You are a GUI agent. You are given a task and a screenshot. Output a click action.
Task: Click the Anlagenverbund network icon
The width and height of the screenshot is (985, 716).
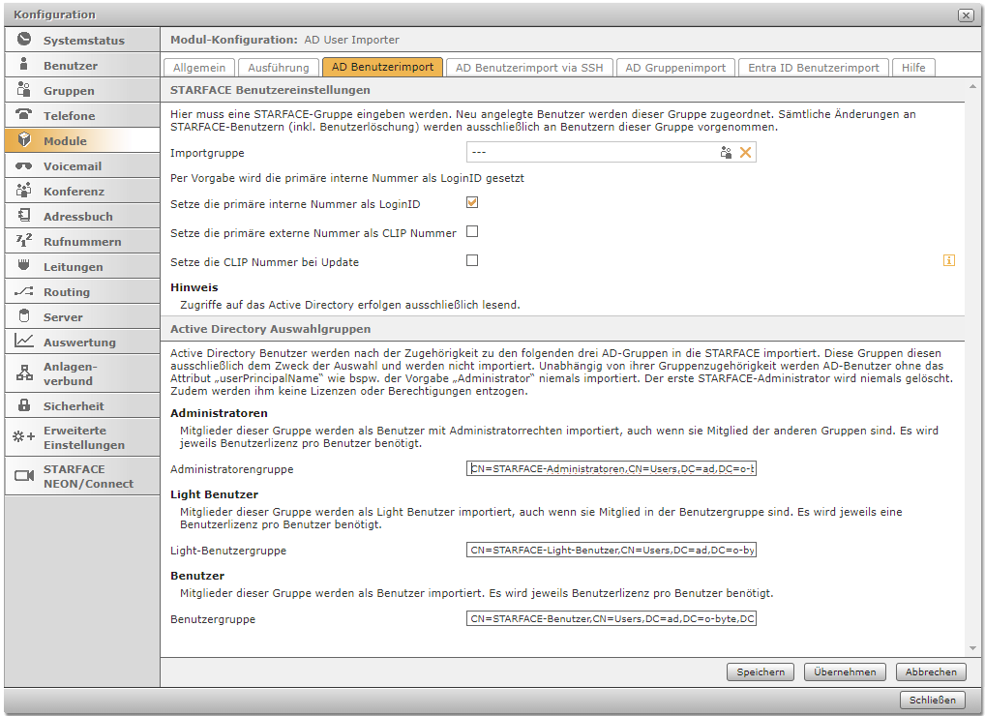point(24,373)
